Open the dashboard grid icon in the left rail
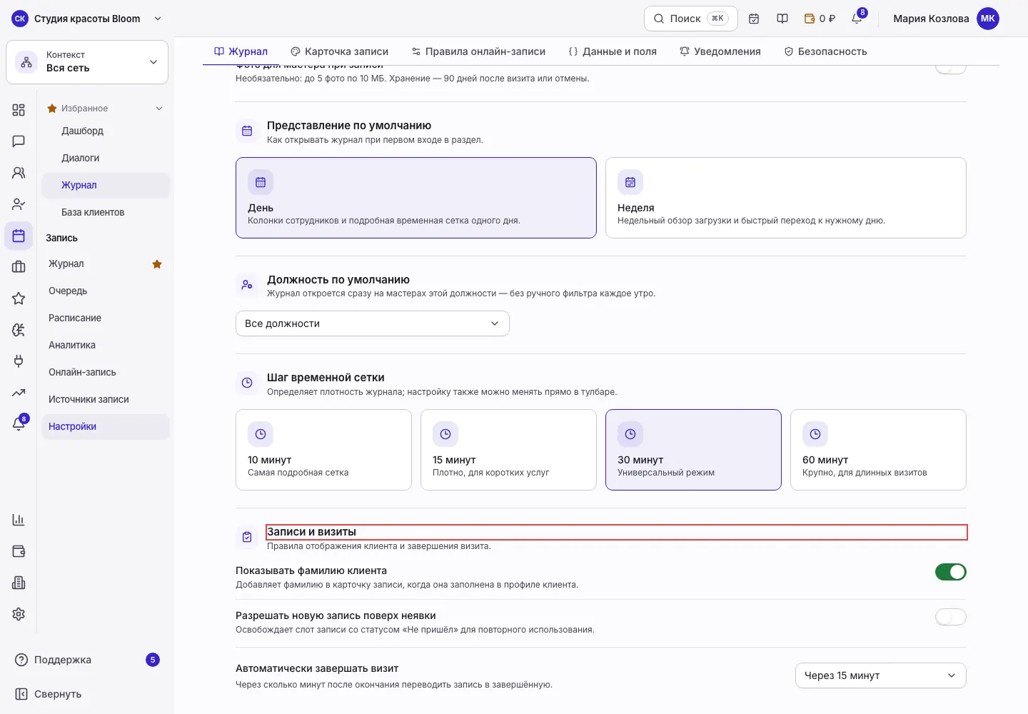1028x714 pixels. click(x=19, y=110)
